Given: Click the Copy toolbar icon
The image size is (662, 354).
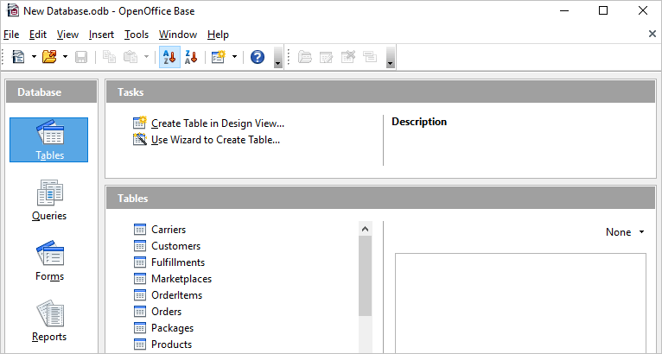Looking at the screenshot, I should 110,57.
